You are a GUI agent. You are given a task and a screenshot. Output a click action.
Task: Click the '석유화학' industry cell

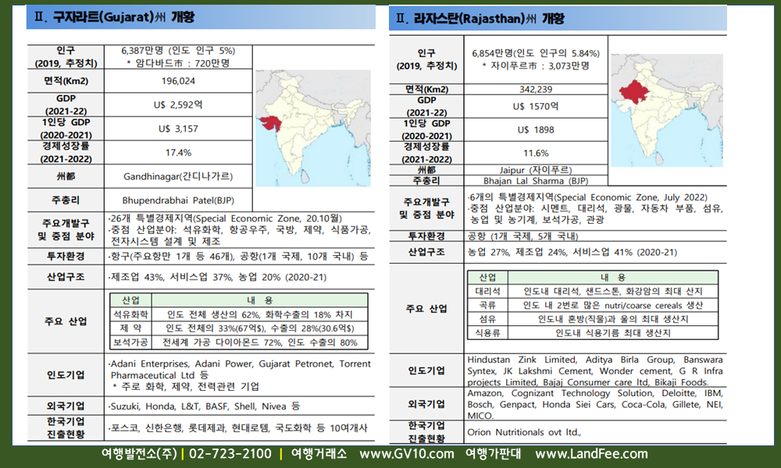(x=130, y=314)
